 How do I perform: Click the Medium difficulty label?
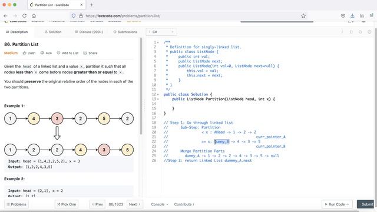click(x=11, y=53)
